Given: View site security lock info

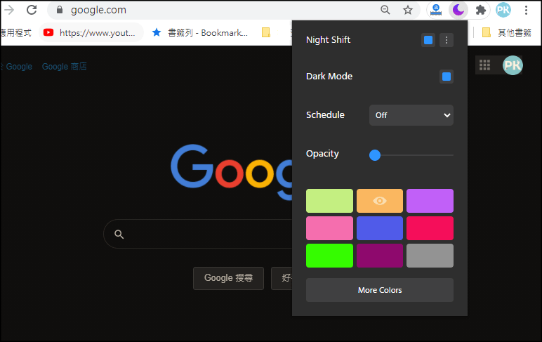Looking at the screenshot, I should [60, 10].
